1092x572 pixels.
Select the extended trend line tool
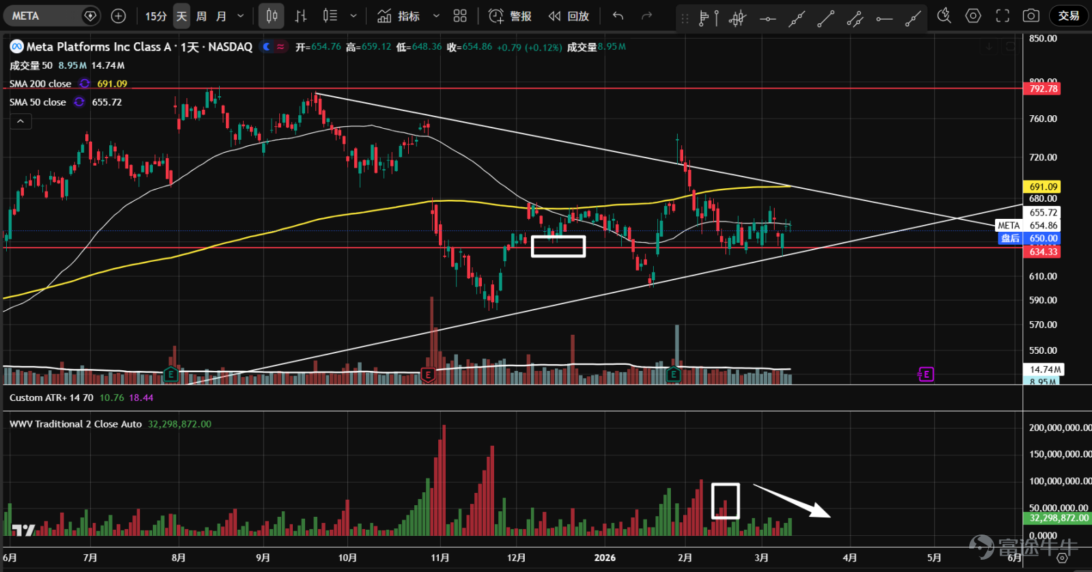[x=796, y=18]
